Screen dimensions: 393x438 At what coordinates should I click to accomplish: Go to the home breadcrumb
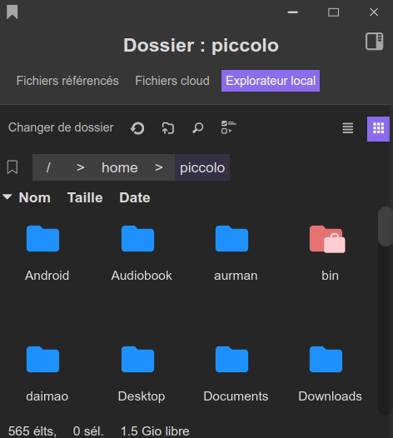tap(120, 167)
